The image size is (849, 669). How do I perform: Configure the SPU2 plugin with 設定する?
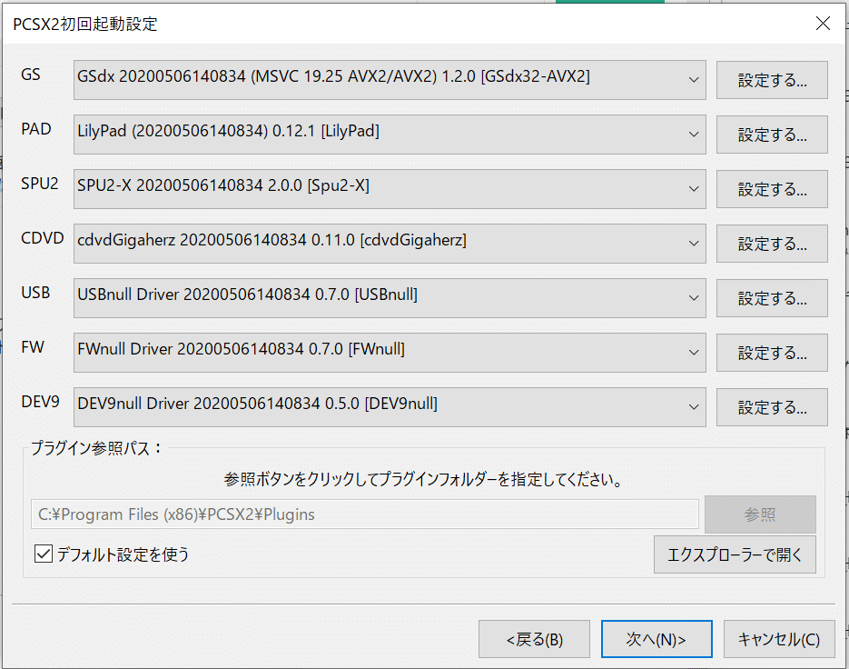tap(772, 189)
